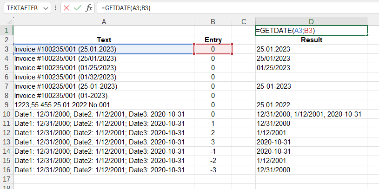Click the Date1 text cell in row 10

coord(104,114)
